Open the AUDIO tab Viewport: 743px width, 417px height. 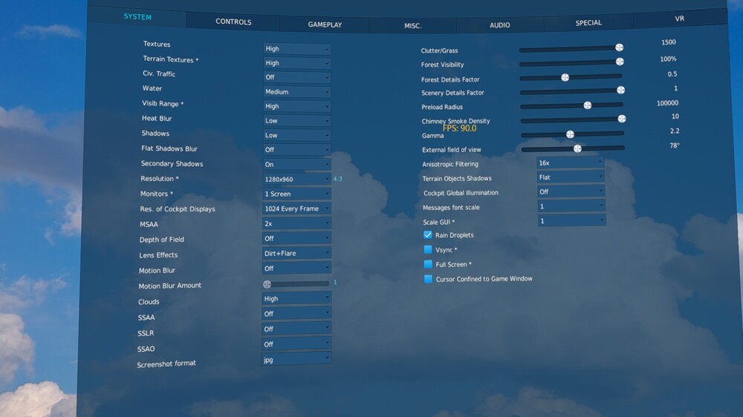[500, 25]
